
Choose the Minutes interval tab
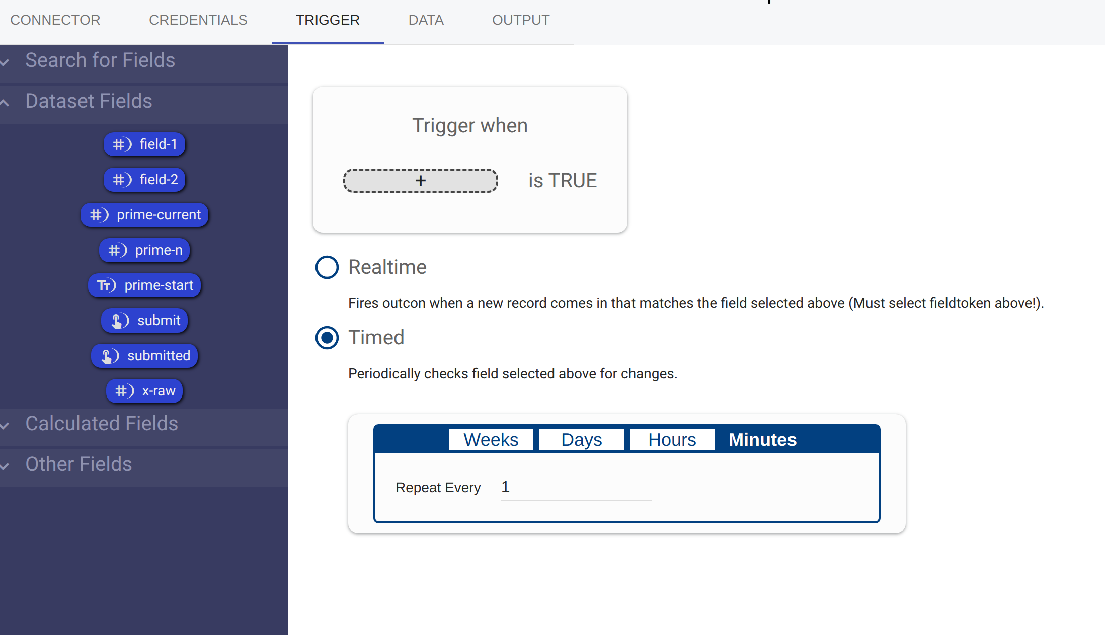click(x=763, y=440)
